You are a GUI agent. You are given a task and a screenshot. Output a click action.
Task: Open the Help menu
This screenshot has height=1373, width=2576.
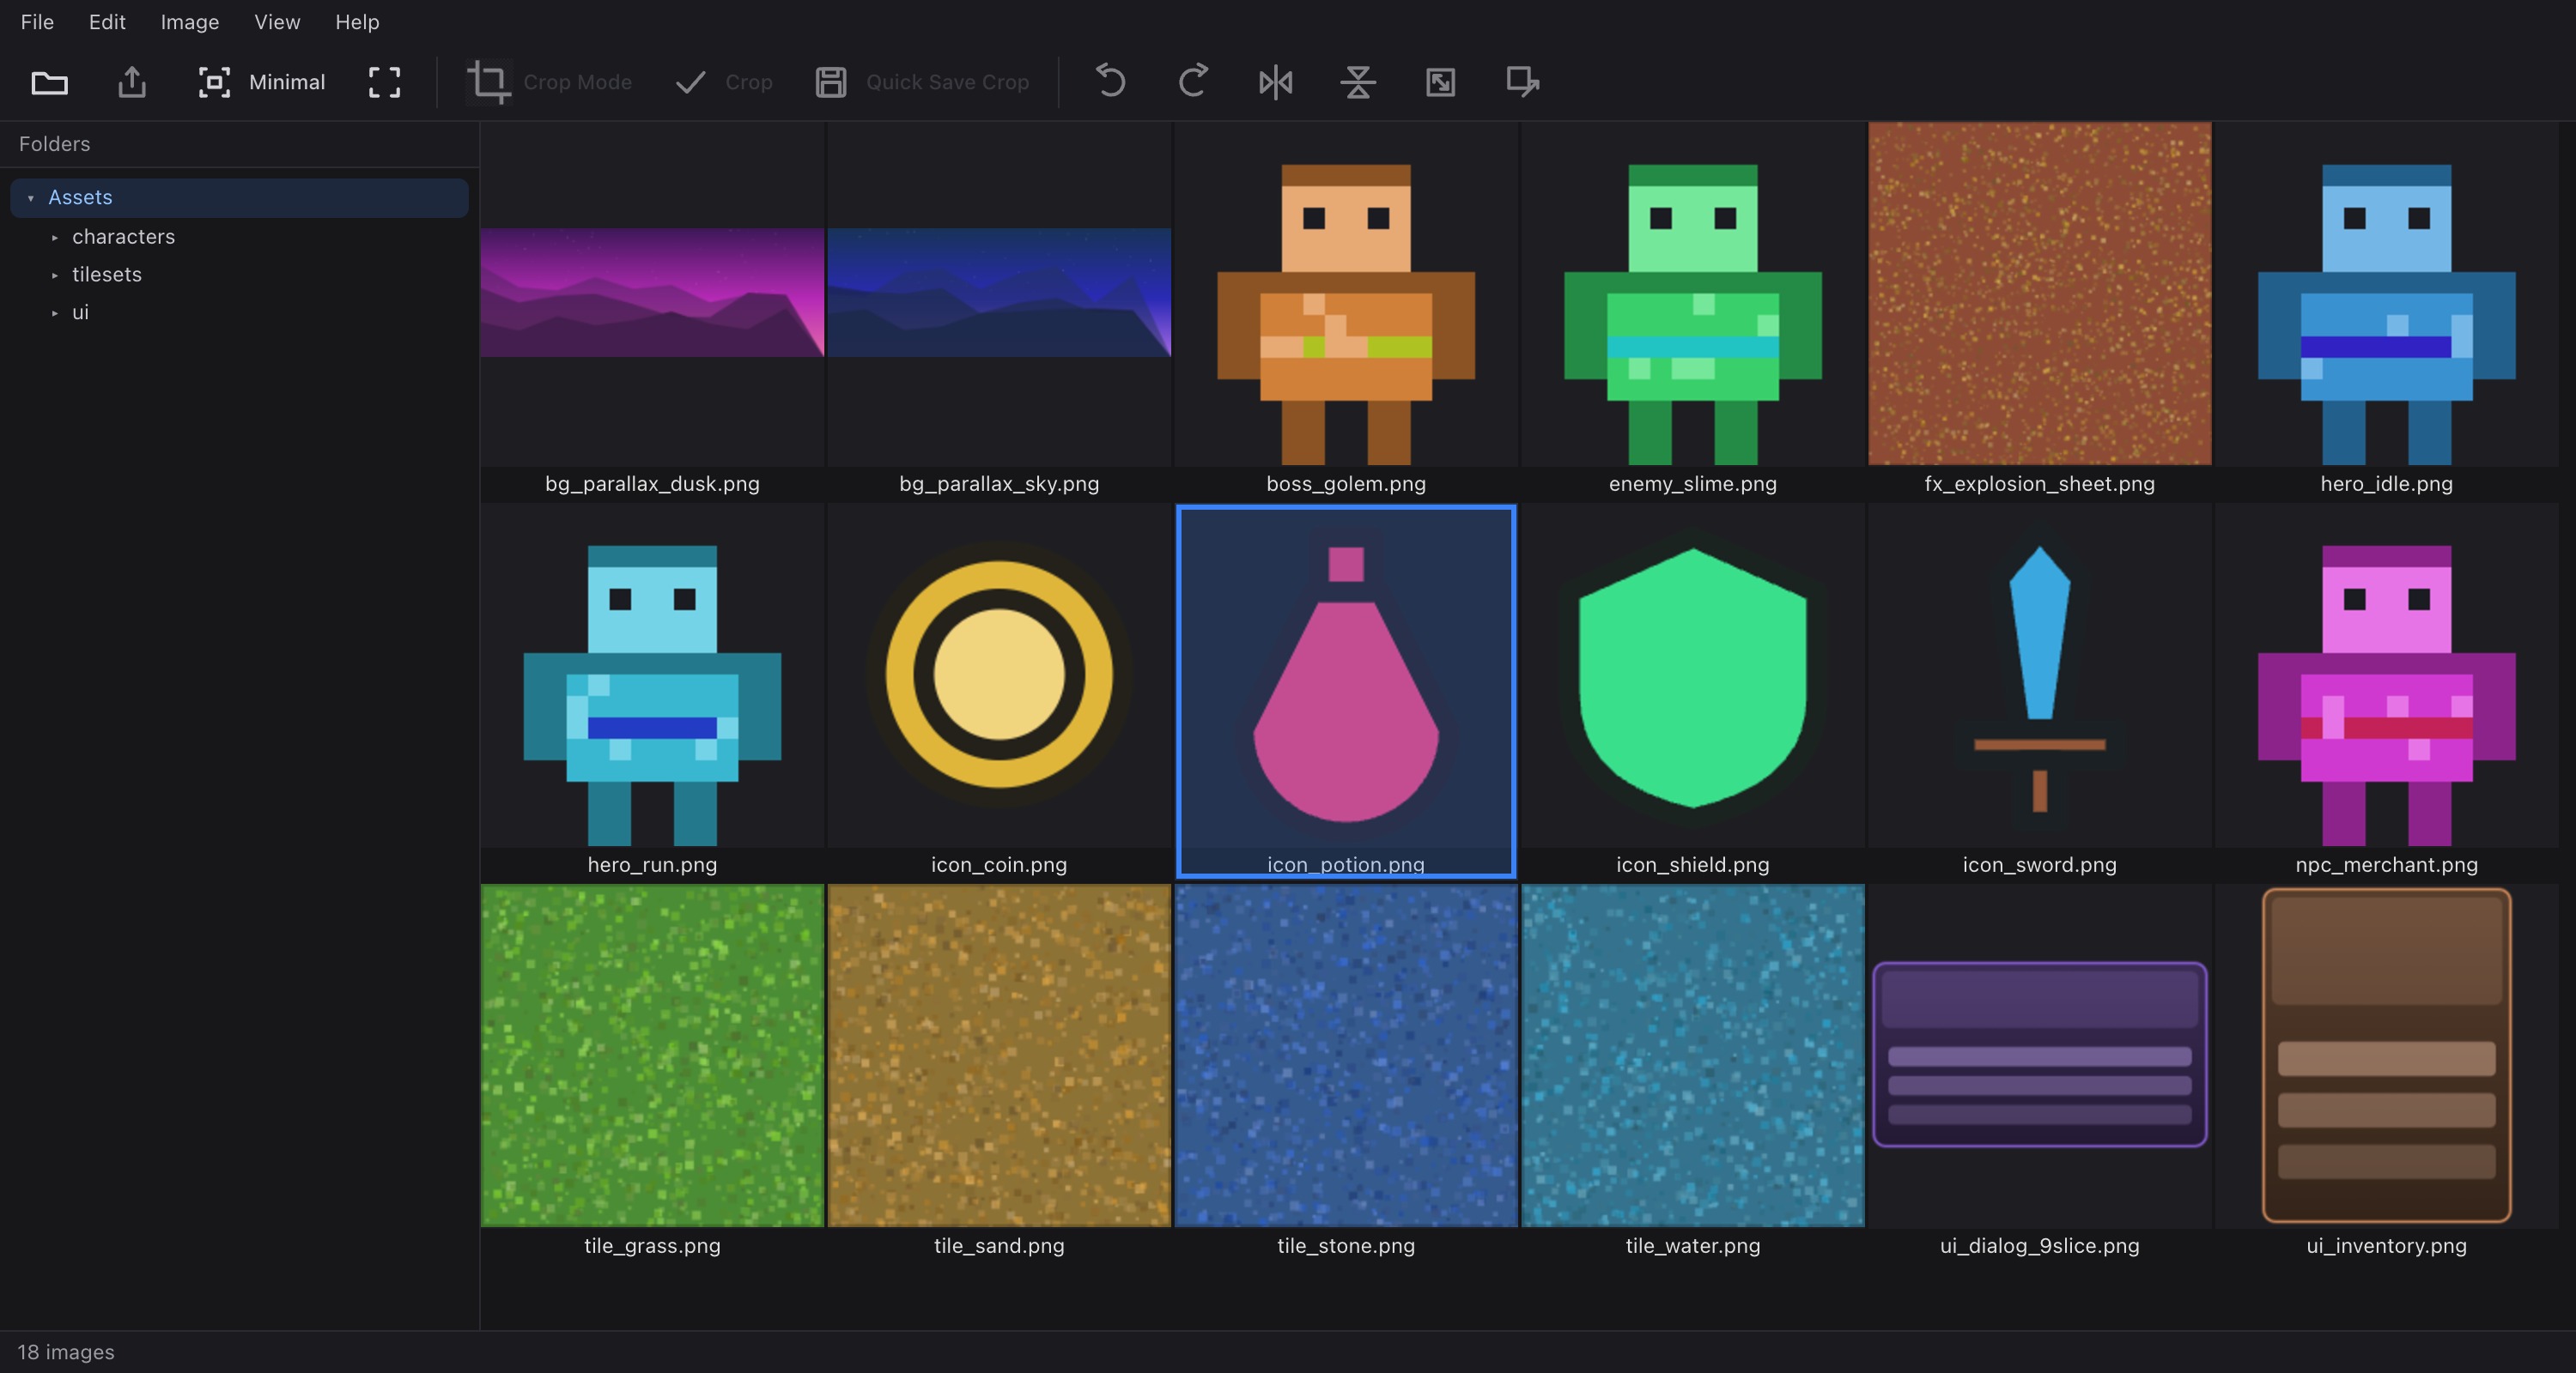click(357, 22)
